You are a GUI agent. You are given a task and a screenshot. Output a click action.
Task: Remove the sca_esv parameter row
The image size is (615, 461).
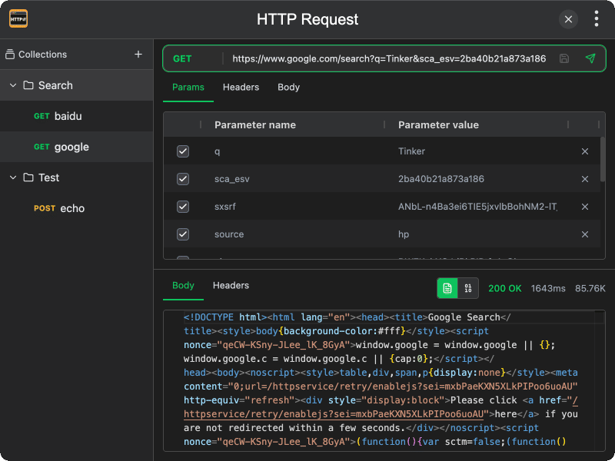(x=585, y=179)
